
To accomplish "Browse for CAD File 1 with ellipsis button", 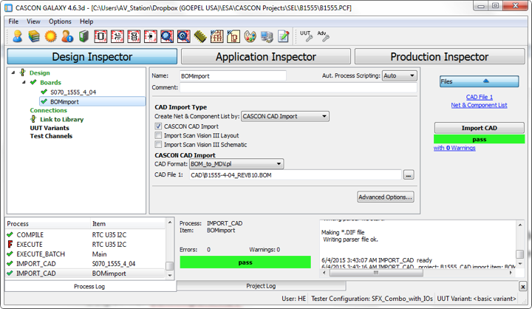I will (x=409, y=175).
